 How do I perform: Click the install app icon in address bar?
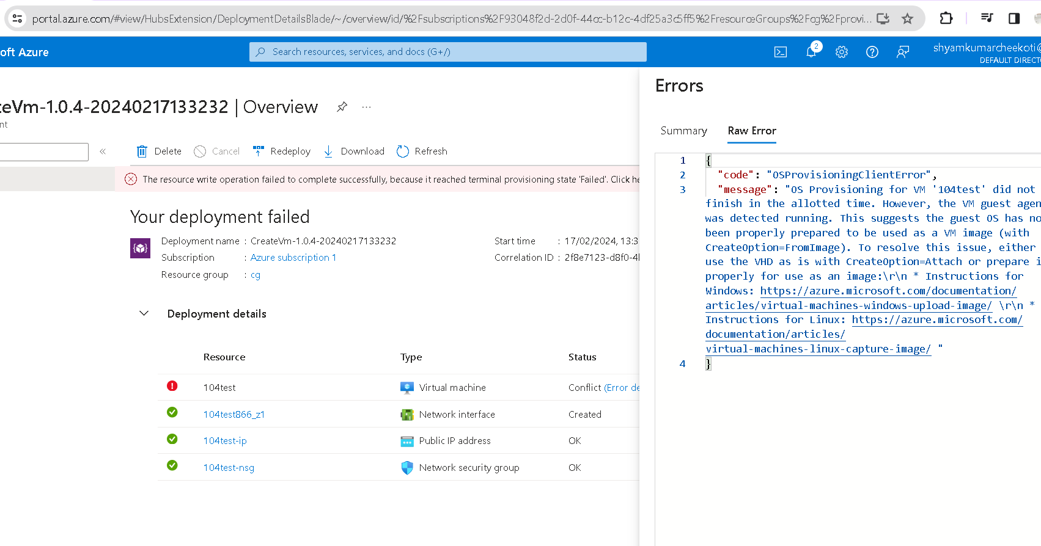tap(883, 19)
